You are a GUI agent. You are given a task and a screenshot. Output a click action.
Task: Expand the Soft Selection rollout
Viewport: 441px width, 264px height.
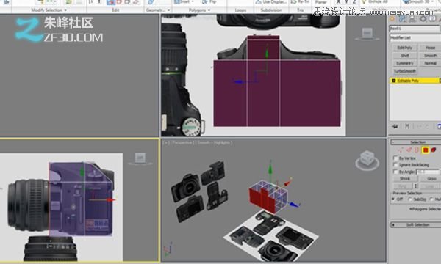tap(415, 224)
